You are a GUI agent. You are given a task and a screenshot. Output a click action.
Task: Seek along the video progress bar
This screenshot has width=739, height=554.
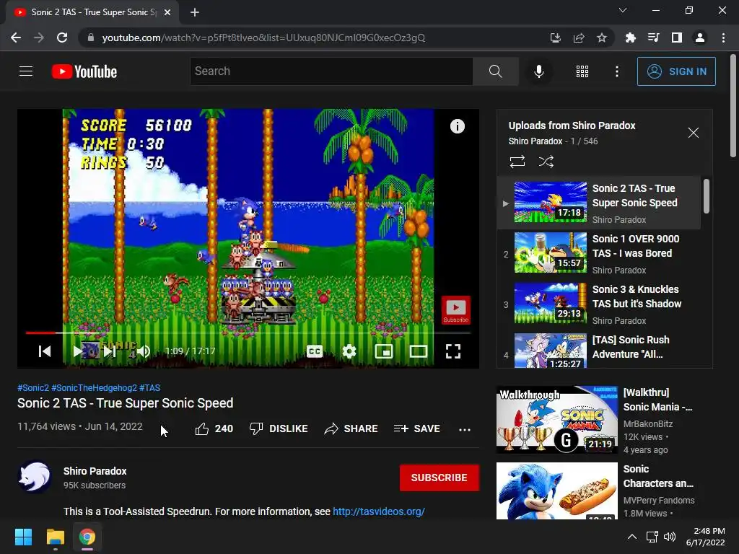pyautogui.click(x=248, y=333)
